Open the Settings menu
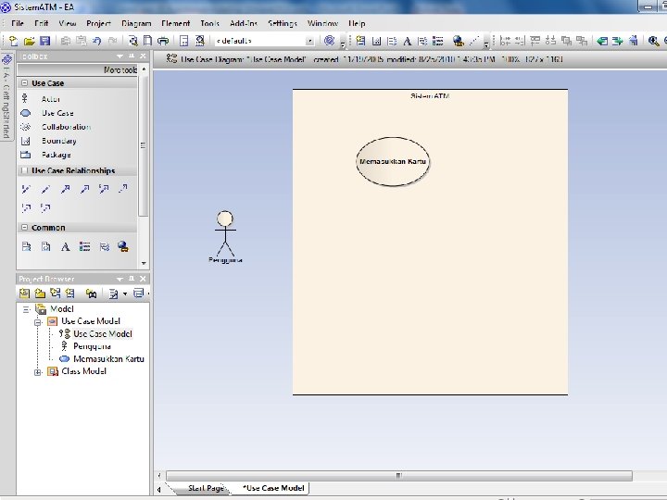The width and height of the screenshot is (667, 500). coord(283,23)
